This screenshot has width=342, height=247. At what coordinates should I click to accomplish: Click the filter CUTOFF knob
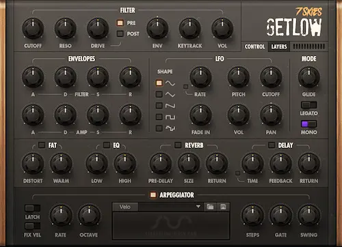(33, 29)
